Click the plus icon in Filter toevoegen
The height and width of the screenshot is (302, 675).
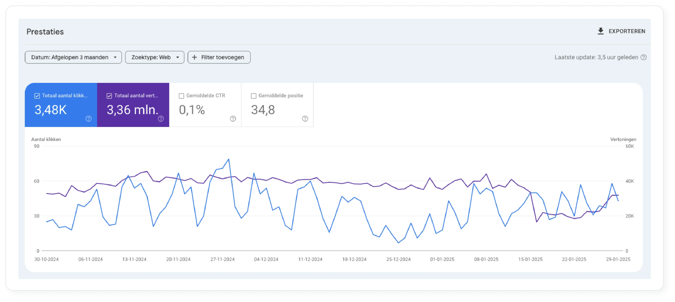point(195,57)
